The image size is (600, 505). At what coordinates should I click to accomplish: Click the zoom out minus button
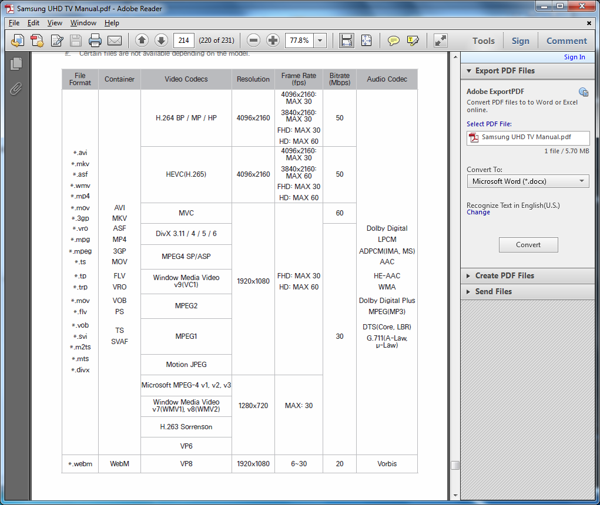[x=253, y=41]
